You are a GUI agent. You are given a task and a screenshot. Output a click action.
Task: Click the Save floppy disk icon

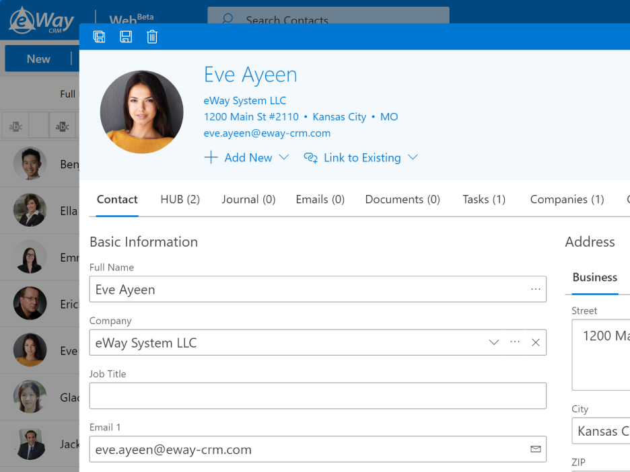[126, 36]
